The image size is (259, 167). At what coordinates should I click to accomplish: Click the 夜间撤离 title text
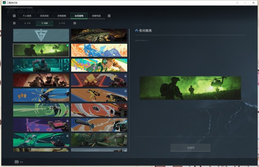coord(145,31)
